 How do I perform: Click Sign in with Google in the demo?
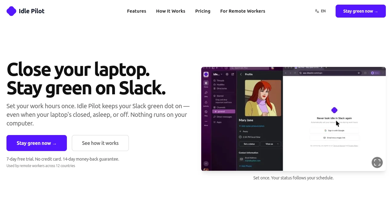pyautogui.click(x=334, y=130)
